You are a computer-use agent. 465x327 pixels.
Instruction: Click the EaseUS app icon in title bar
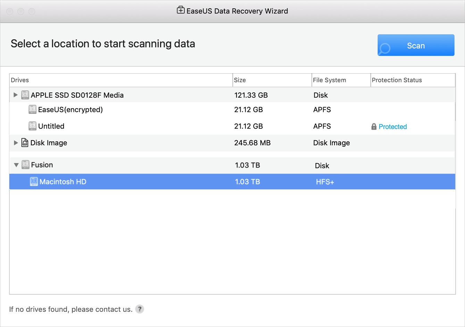(181, 10)
